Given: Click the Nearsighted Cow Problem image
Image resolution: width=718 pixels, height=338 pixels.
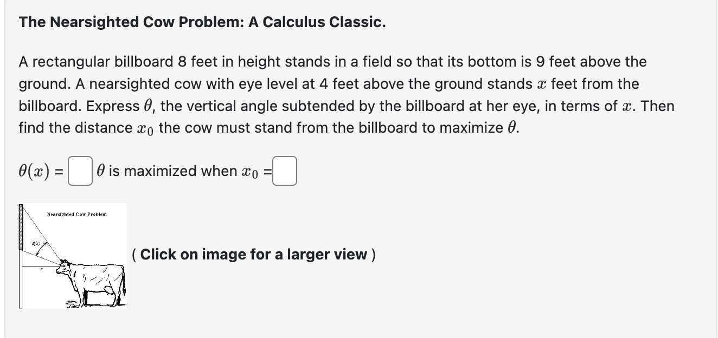Looking at the screenshot, I should click(x=73, y=257).
